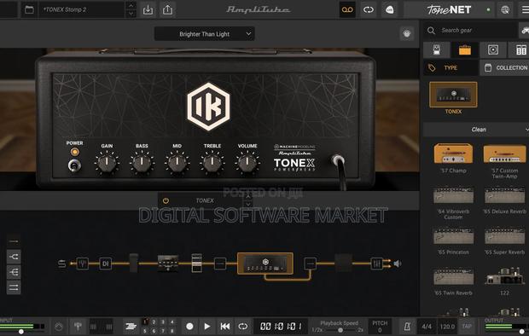Switch to the amp gear tab

click(x=464, y=50)
